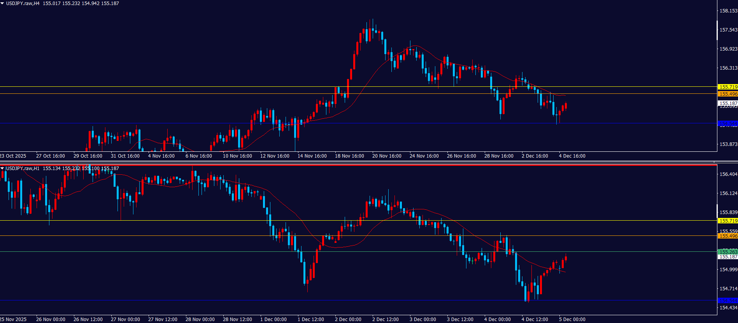This screenshot has height=323, width=738.
Task: Select blue 154.544 price tag on H1 chart
Action: 727,300
